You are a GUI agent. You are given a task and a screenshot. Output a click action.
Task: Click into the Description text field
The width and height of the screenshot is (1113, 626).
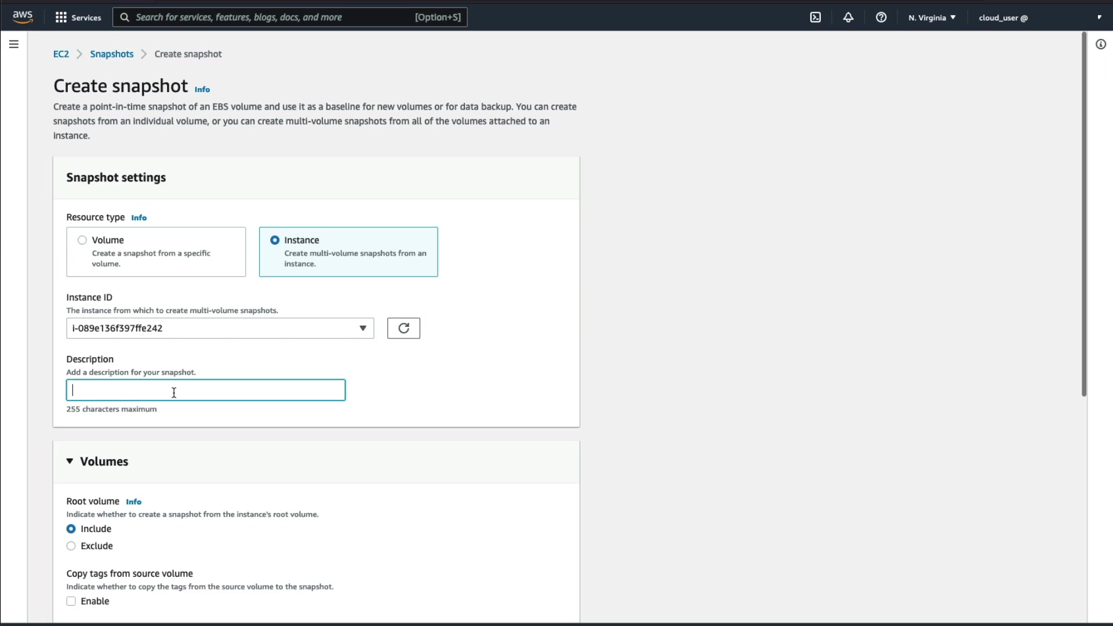pyautogui.click(x=206, y=390)
